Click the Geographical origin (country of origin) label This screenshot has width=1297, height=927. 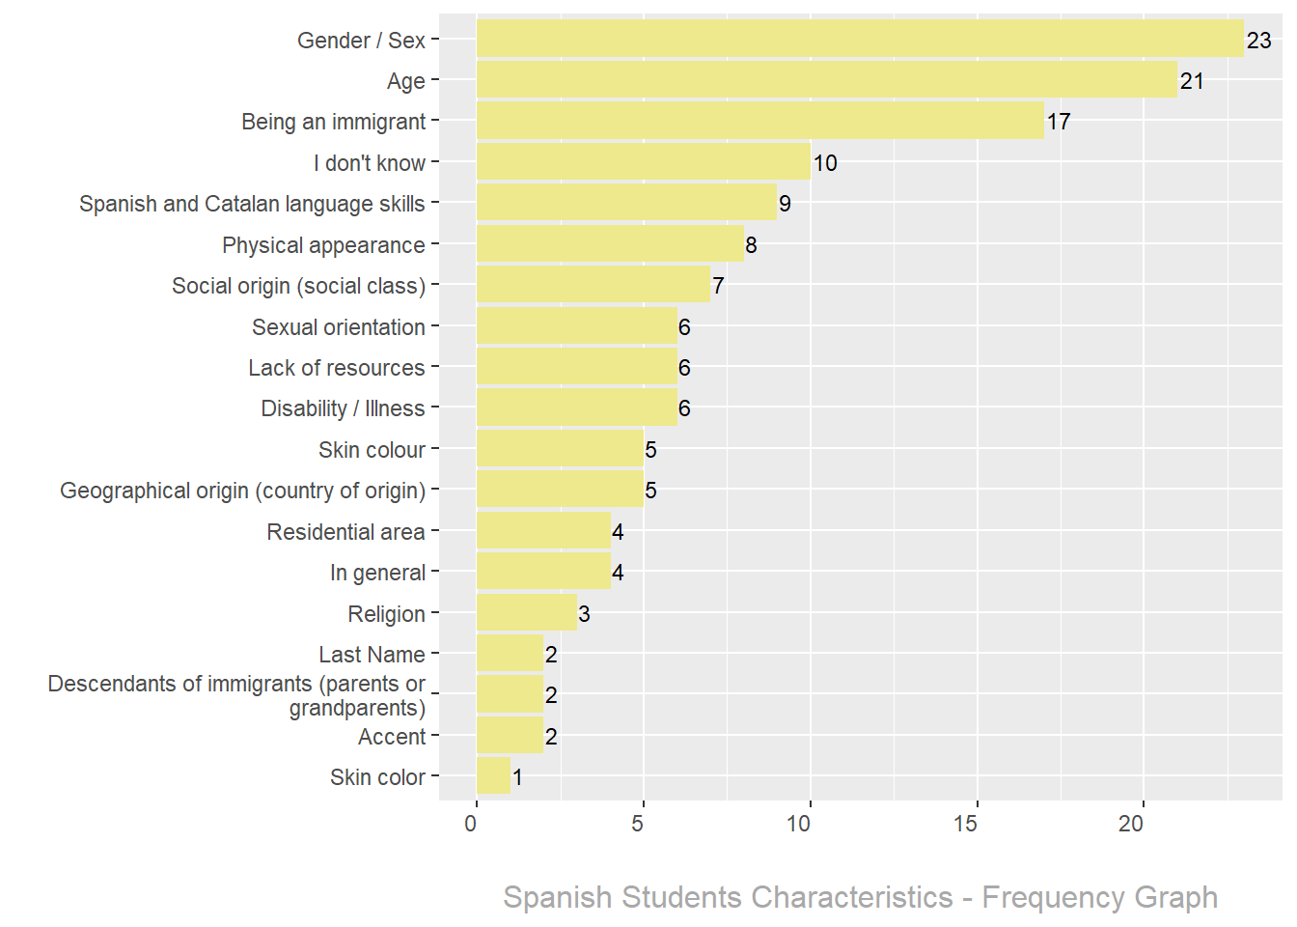tap(242, 491)
